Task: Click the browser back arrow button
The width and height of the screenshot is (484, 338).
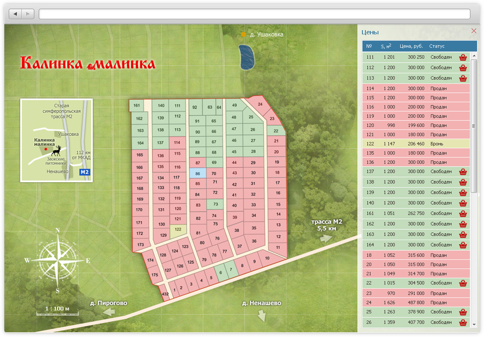Action: tap(15, 14)
